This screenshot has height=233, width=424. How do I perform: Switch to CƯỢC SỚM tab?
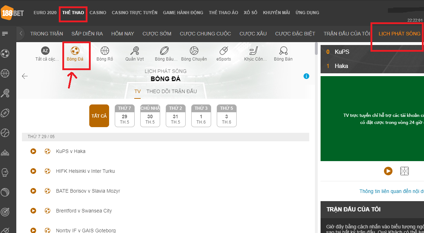click(x=157, y=34)
